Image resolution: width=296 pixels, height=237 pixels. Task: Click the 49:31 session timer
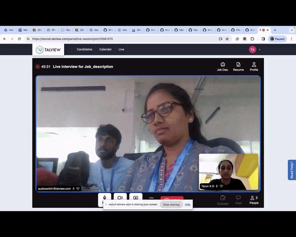[x=46, y=67]
